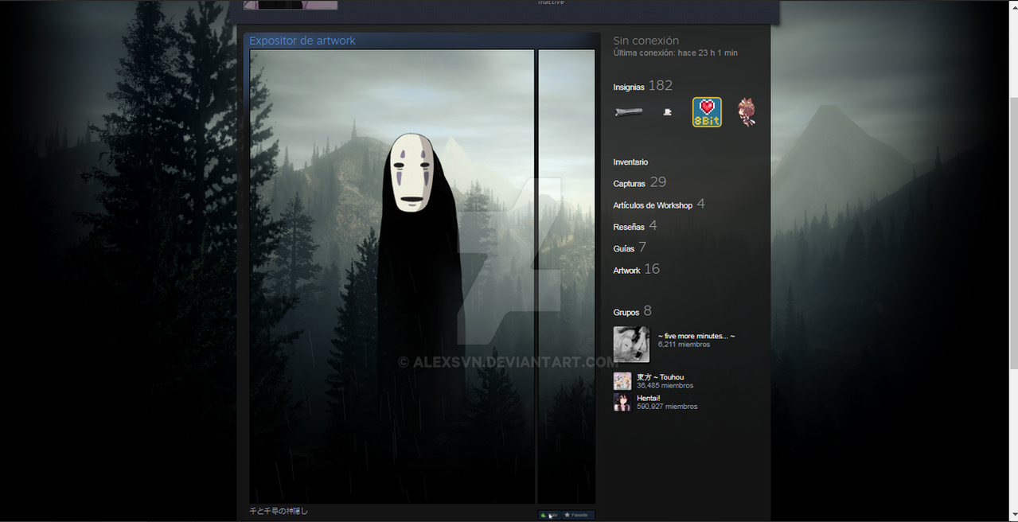Open the No-Face main artwork image
This screenshot has width=1018, height=522.
(392, 276)
